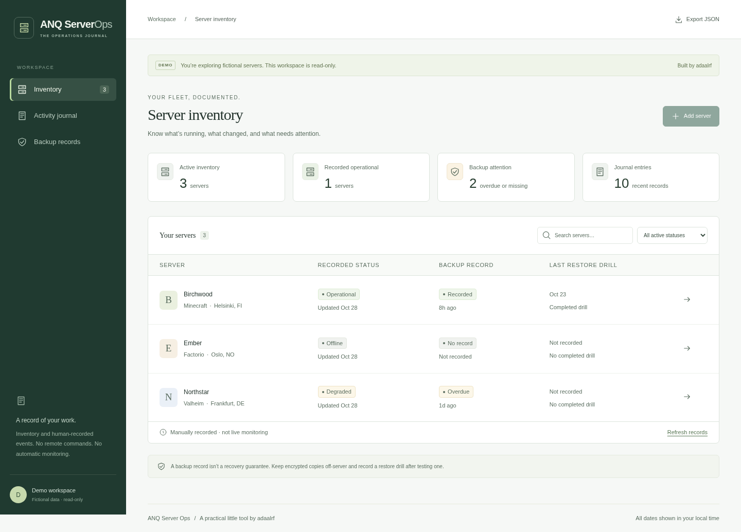Viewport: 741px width, 532px height.
Task: Click the No record backup badge
Action: (457, 343)
